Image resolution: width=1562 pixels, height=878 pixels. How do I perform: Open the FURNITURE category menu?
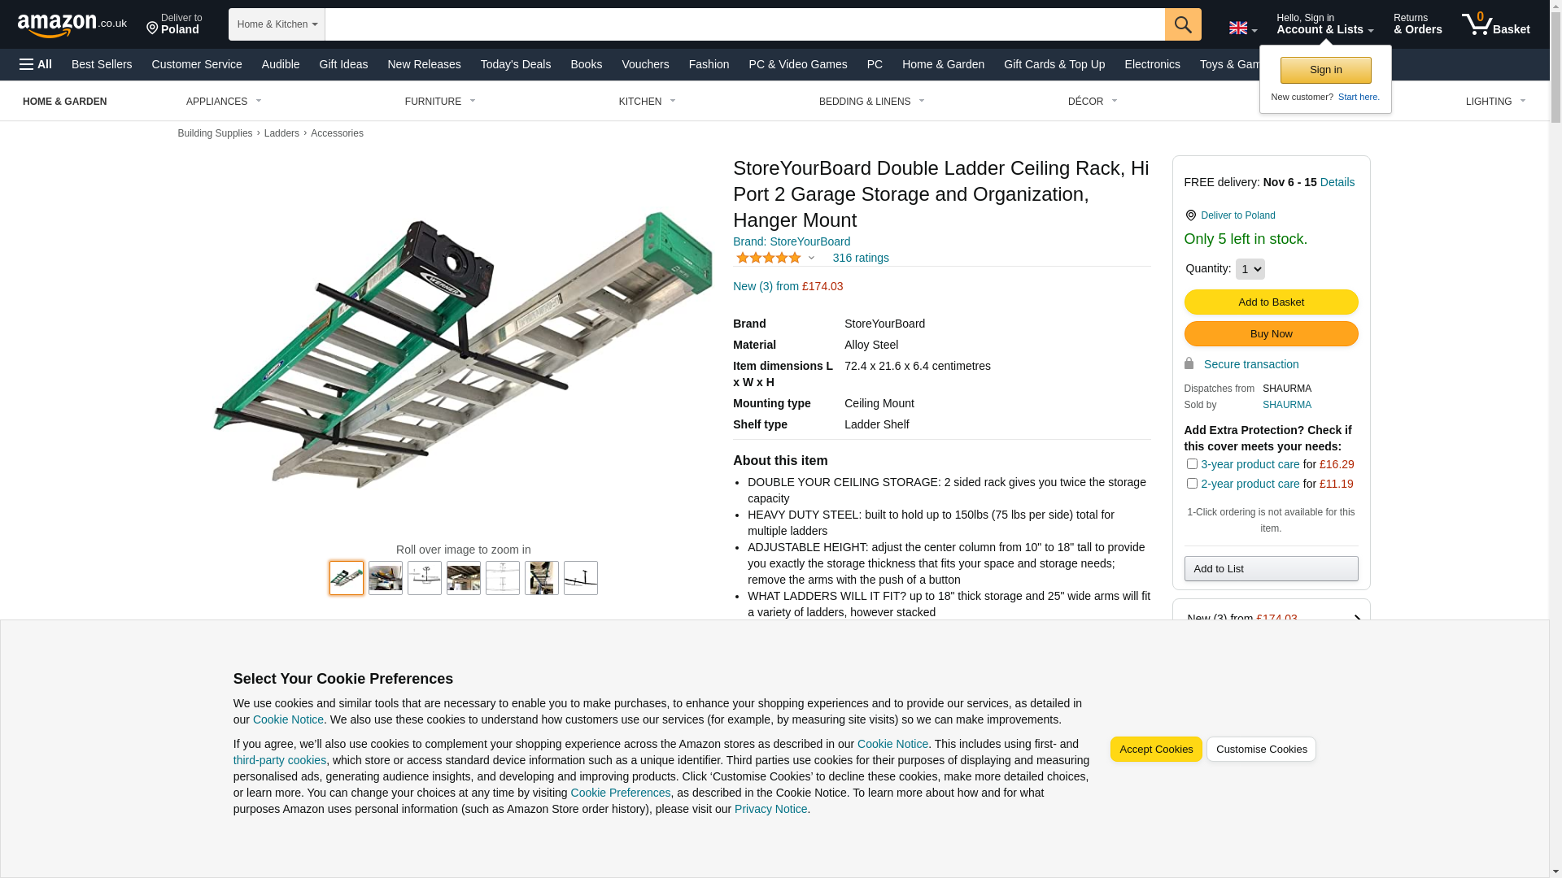pos(439,102)
